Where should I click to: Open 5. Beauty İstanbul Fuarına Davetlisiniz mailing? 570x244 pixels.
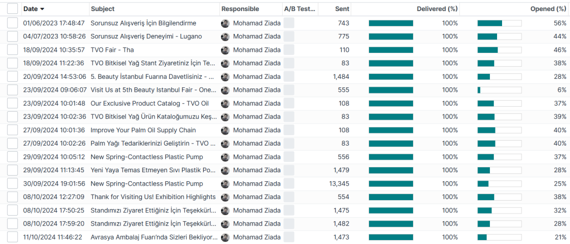[x=153, y=77]
